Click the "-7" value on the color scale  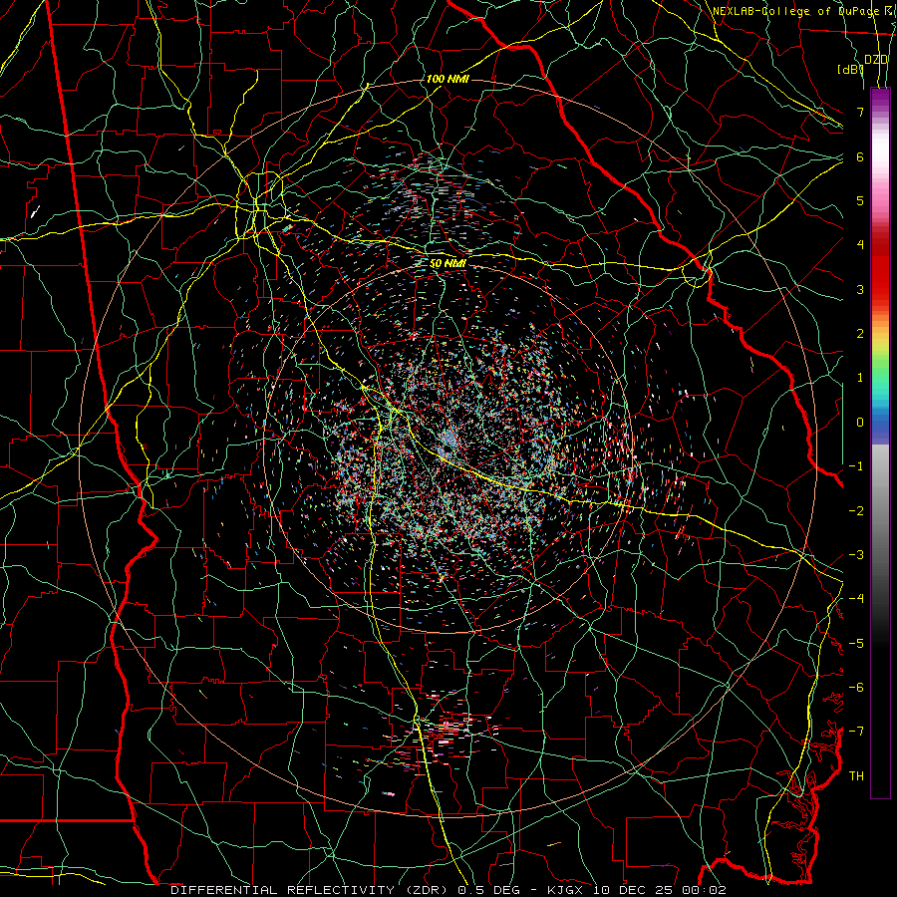pos(856,732)
